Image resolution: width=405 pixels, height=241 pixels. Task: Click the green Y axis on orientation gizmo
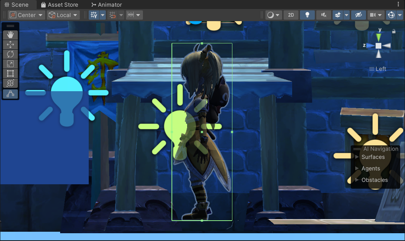(x=378, y=36)
